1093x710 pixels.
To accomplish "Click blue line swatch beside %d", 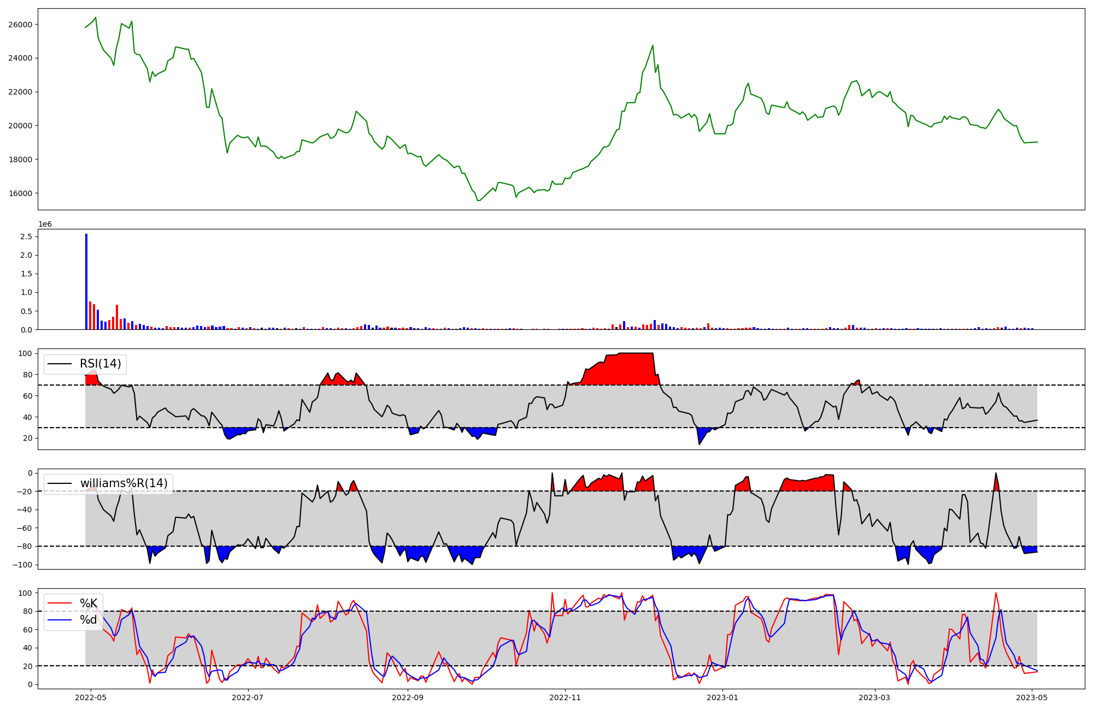I will [60, 619].
